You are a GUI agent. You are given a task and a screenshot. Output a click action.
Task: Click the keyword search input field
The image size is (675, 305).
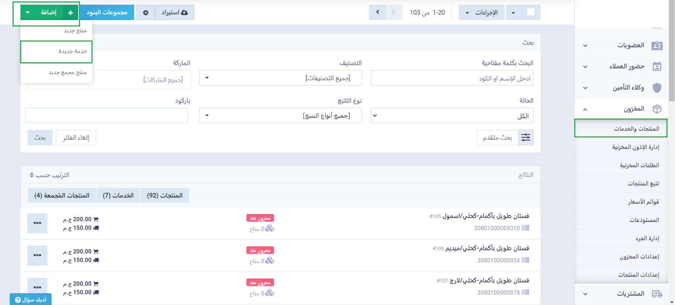[452, 78]
